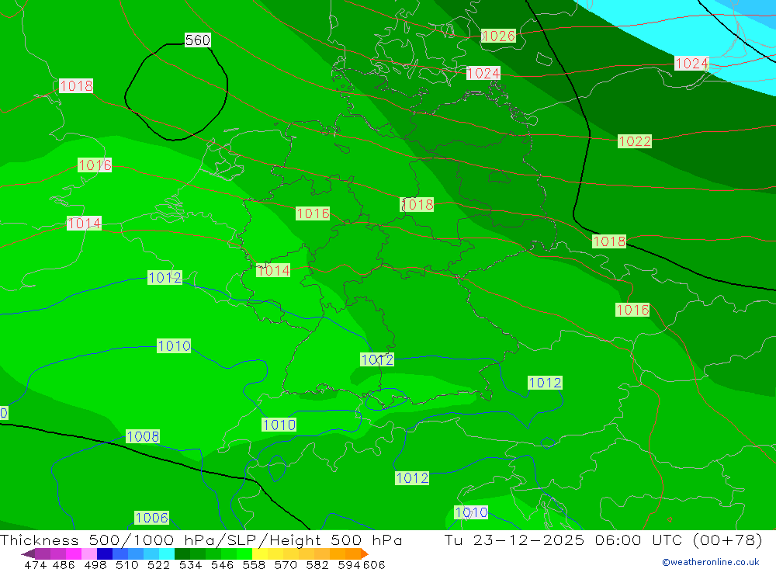Pick the bright magenta legend swatch
The height and width of the screenshot is (569, 776).
[74, 553]
